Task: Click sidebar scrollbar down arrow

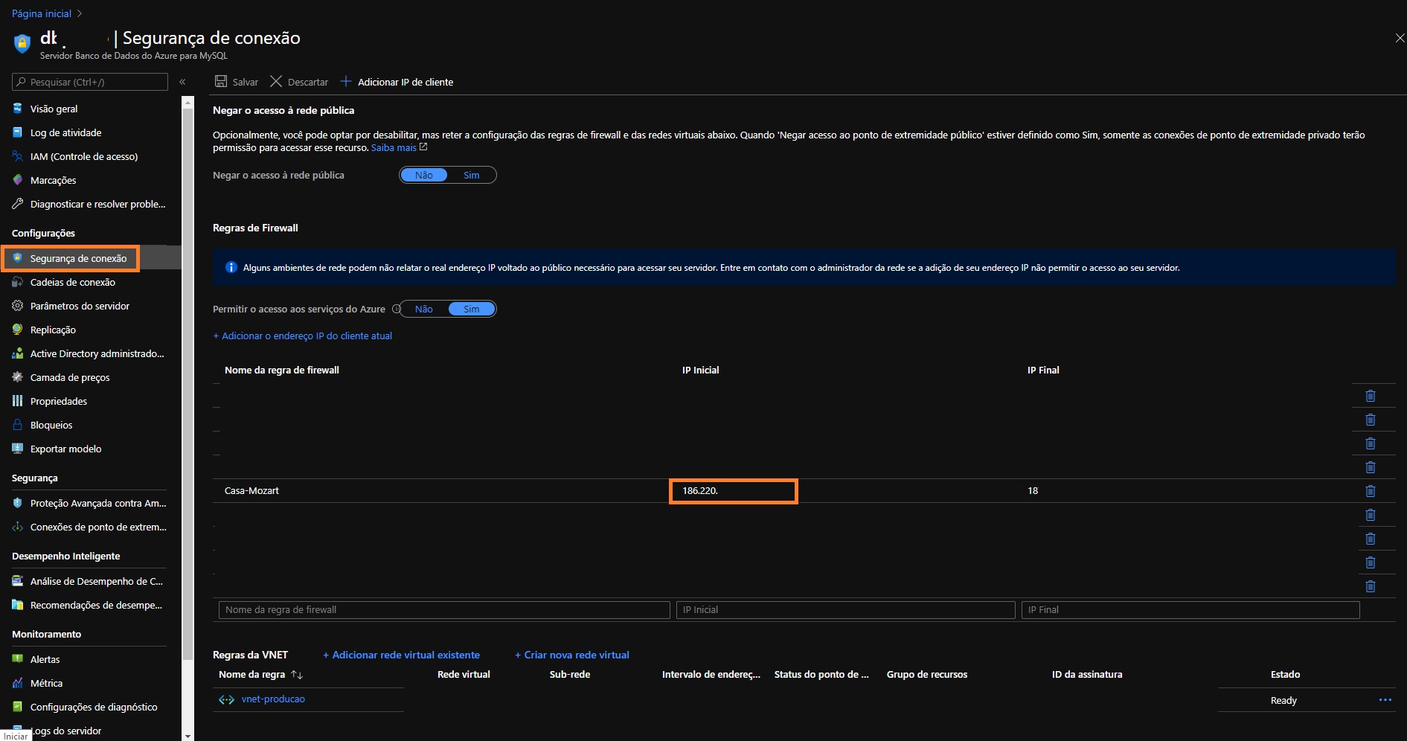Action: point(188,736)
